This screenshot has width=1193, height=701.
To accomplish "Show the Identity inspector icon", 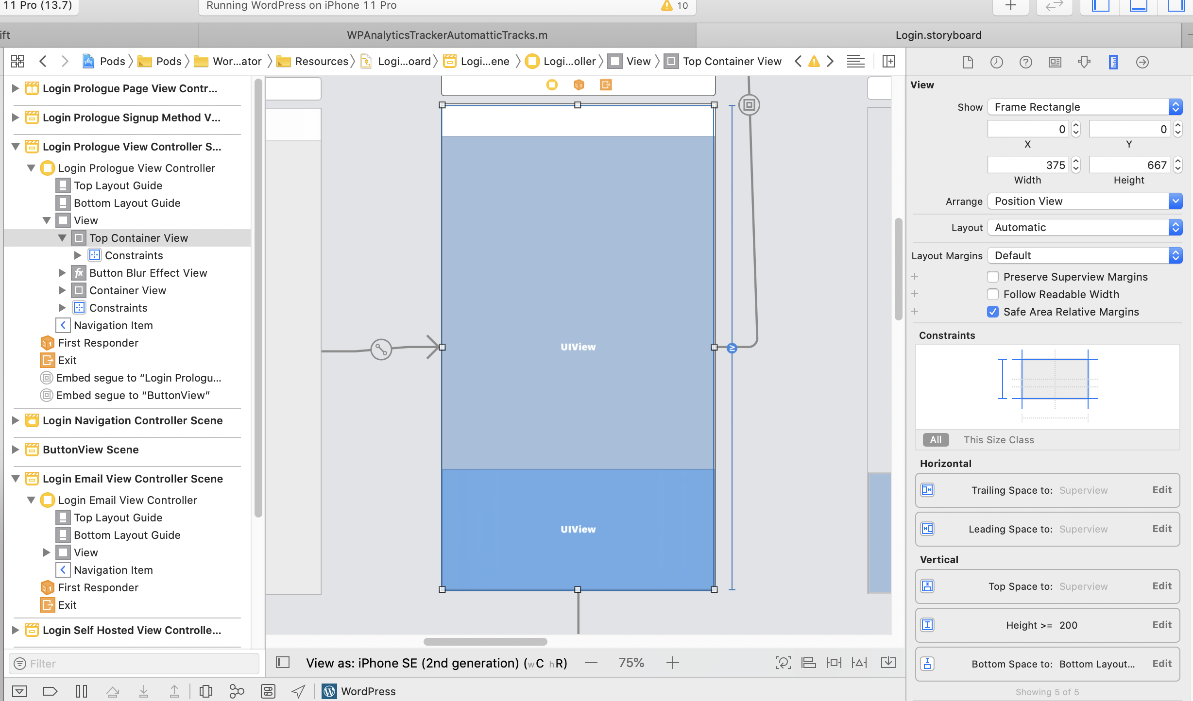I will (x=1055, y=62).
